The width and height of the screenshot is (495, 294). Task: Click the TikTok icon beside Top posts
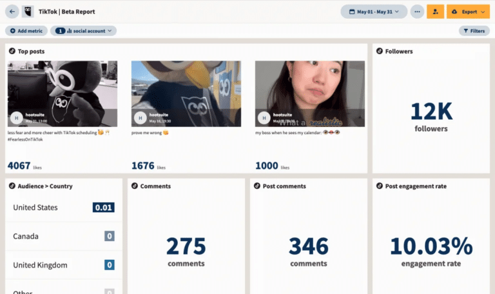[12, 51]
